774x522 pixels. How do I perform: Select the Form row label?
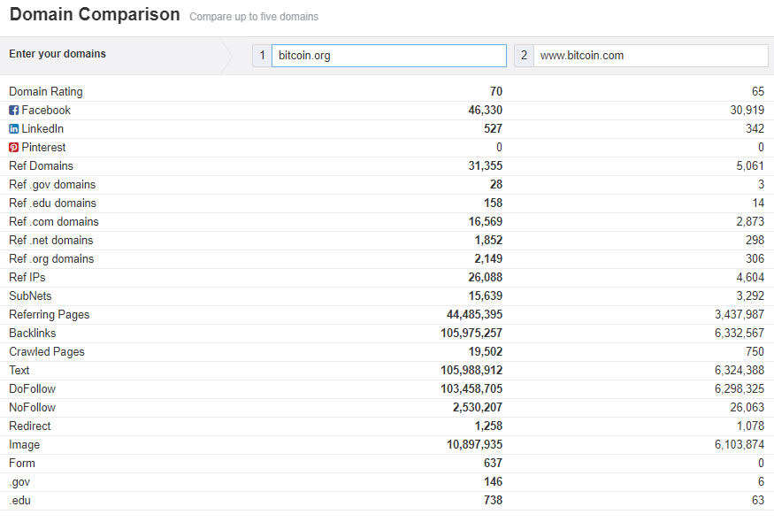22,464
